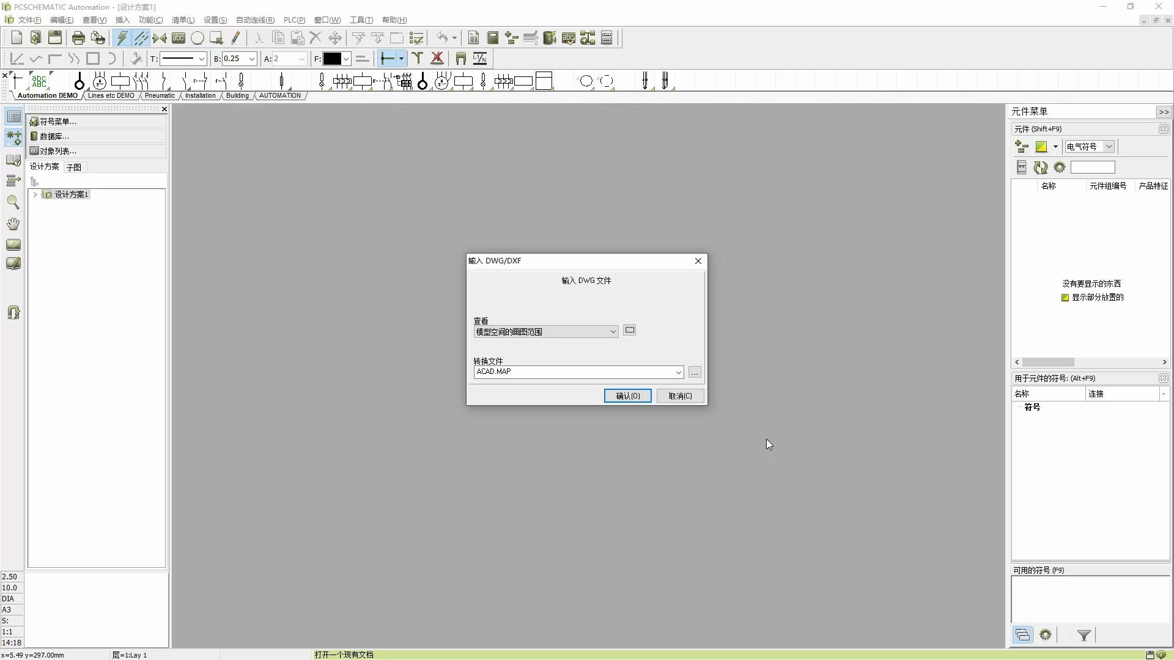Toggle the snap anchor button next to A field
The image size is (1174, 660).
pyautogui.click(x=388, y=58)
